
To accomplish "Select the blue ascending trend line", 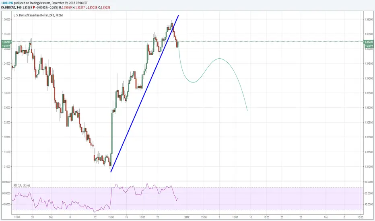I will tap(144, 94).
